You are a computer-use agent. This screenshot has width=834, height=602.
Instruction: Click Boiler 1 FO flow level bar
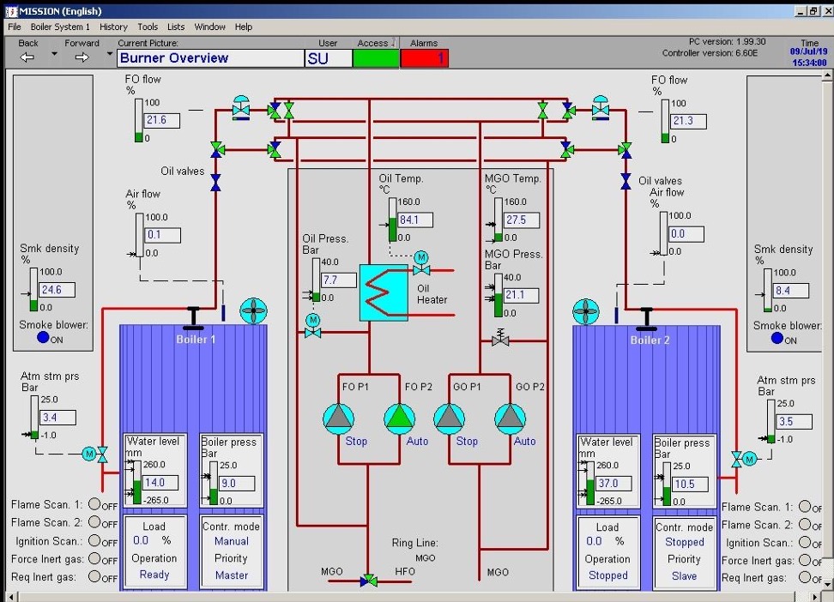[139, 120]
